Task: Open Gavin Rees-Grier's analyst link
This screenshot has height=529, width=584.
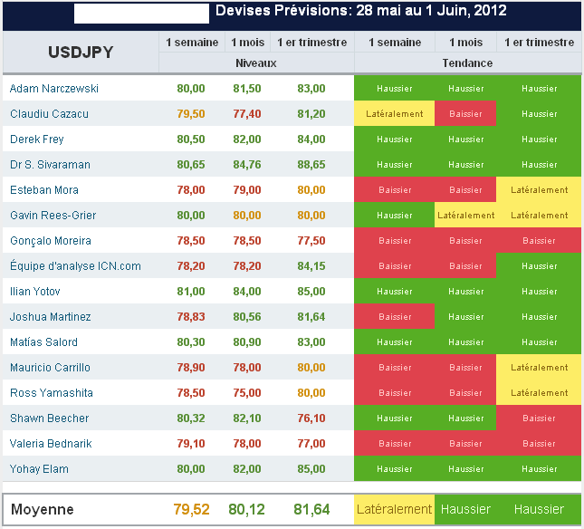Action: tap(53, 216)
